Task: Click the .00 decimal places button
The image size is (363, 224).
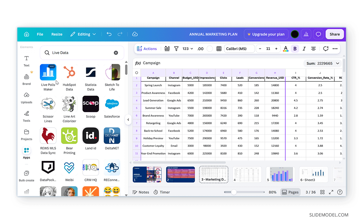Action: tap(200, 49)
